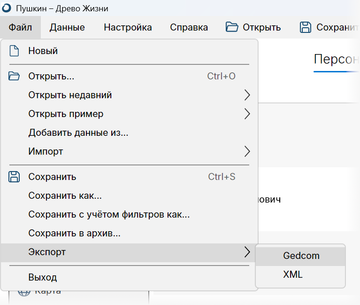Expand the Открыть недавний submenu arrow
The width and height of the screenshot is (360, 305).
click(x=247, y=95)
